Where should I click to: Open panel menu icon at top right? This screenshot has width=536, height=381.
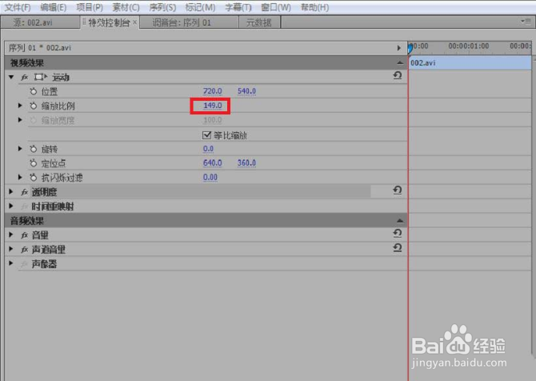[x=526, y=22]
